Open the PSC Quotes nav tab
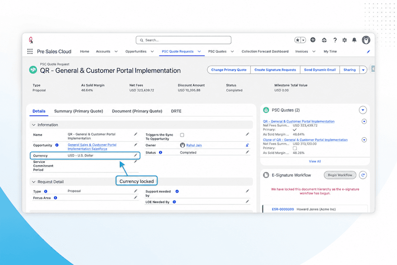The width and height of the screenshot is (397, 265). (217, 51)
